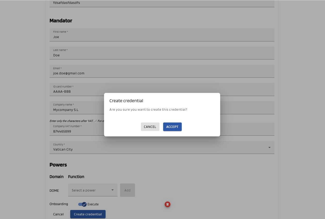The image size is (325, 219).
Task: Toggle the Onboarding Execute switch
Action: click(x=82, y=204)
